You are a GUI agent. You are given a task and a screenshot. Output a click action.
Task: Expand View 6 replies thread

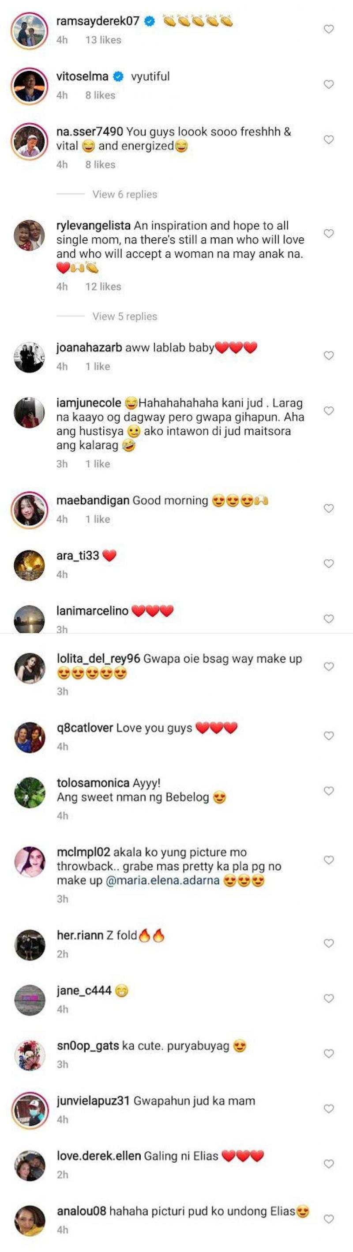point(125,194)
